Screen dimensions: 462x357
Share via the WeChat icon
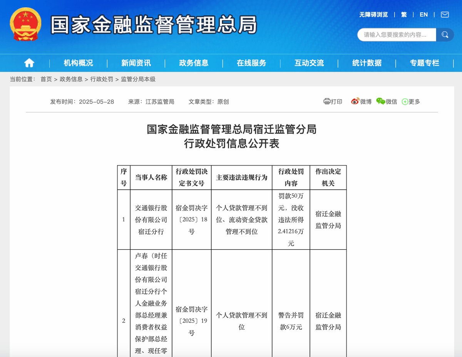tap(381, 101)
